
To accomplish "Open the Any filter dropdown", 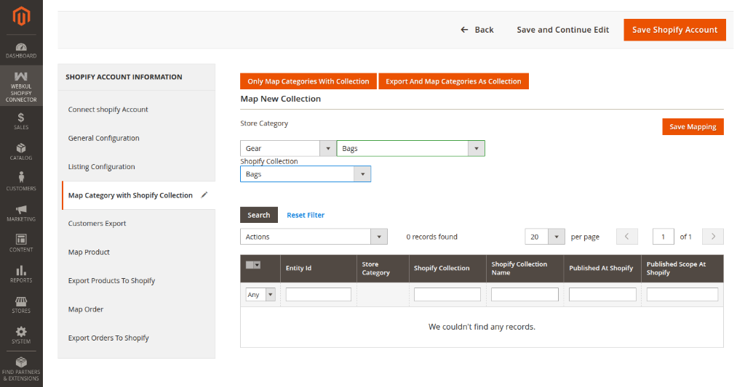I will tap(260, 295).
